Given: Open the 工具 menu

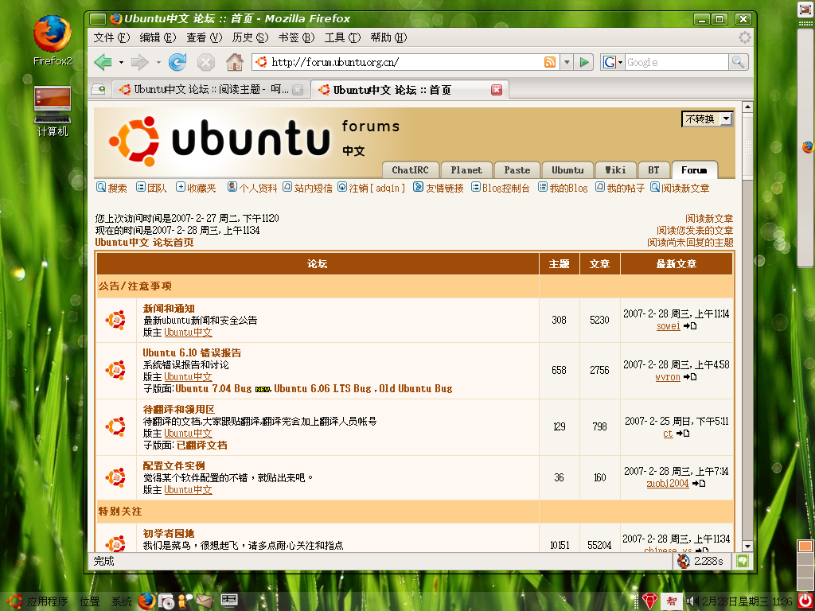Looking at the screenshot, I should 342,37.
